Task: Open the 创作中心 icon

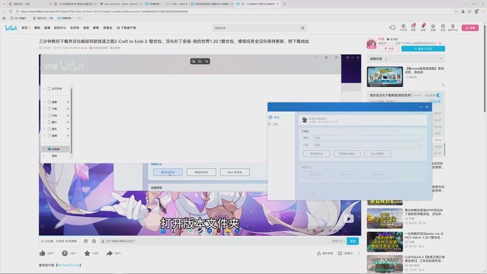Action: tap(453, 27)
